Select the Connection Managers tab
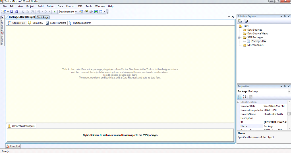 coord(21,126)
